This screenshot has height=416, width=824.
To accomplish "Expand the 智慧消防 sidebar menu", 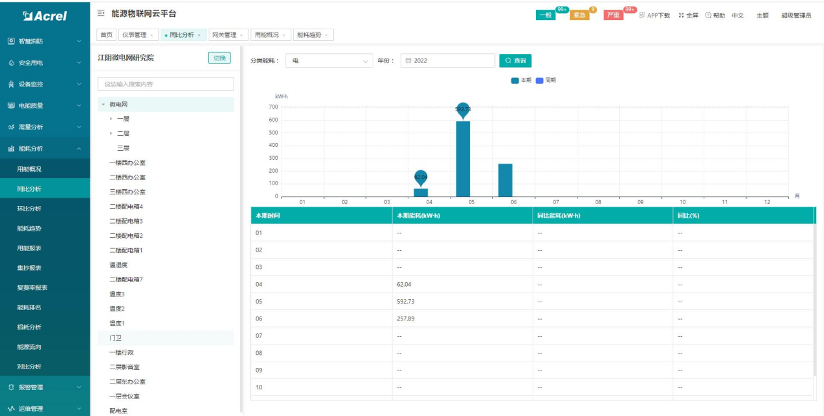I will (45, 41).
